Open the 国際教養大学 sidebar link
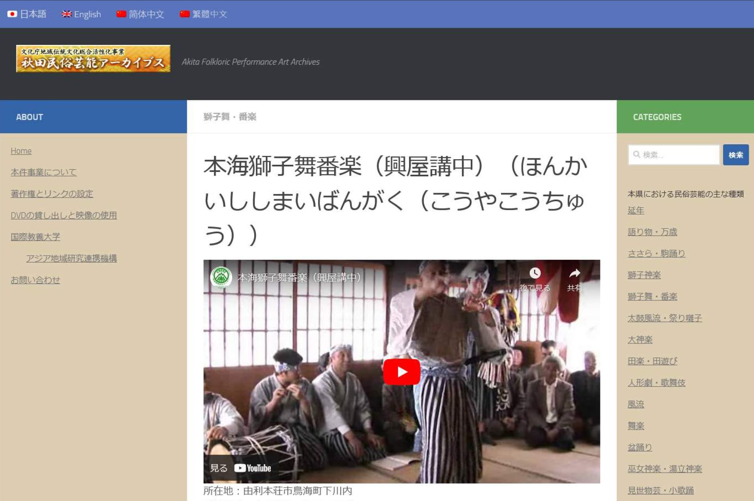 [35, 237]
